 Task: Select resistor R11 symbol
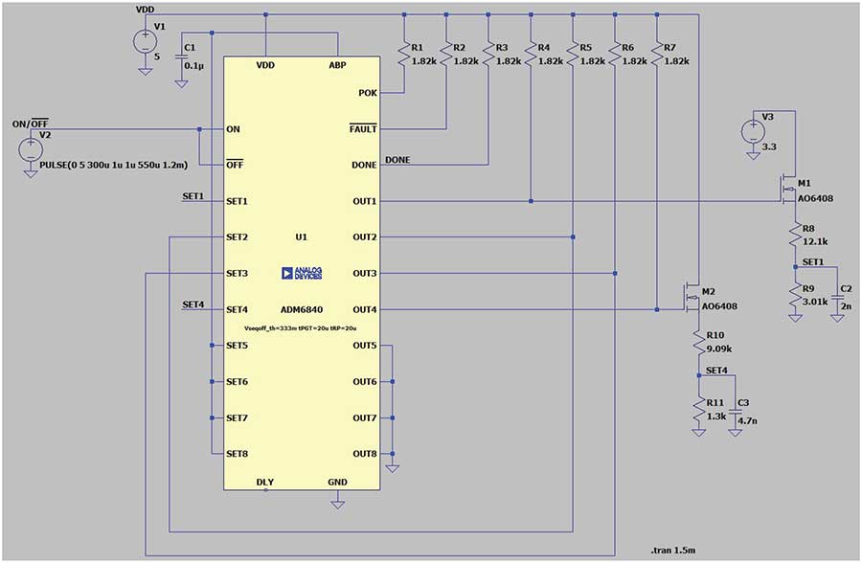pyautogui.click(x=699, y=410)
